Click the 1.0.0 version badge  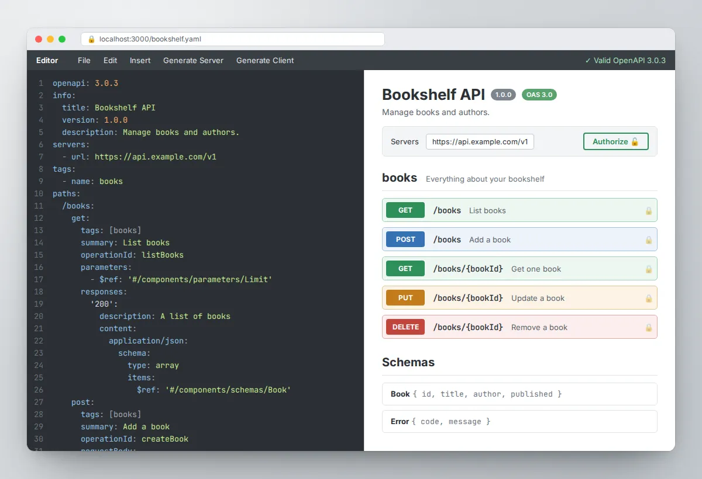click(503, 95)
